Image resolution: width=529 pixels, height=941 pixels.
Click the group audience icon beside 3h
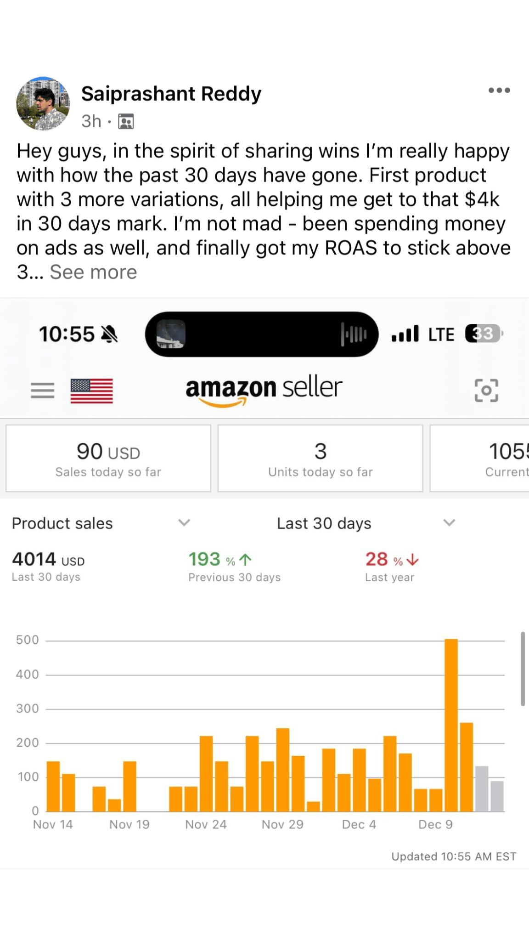pos(126,121)
